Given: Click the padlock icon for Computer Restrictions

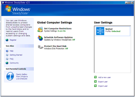Looking at the screenshot, I should pos(40,29).
